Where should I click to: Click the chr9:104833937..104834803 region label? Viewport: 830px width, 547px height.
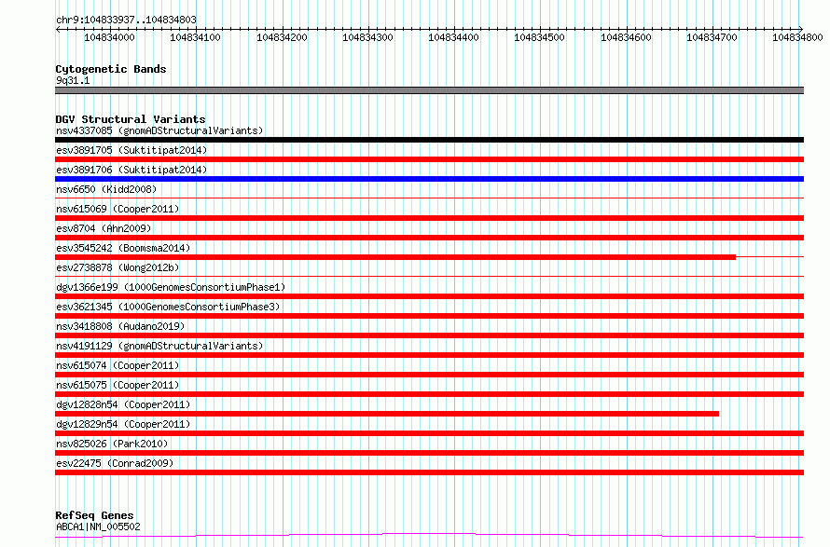pyautogui.click(x=126, y=21)
